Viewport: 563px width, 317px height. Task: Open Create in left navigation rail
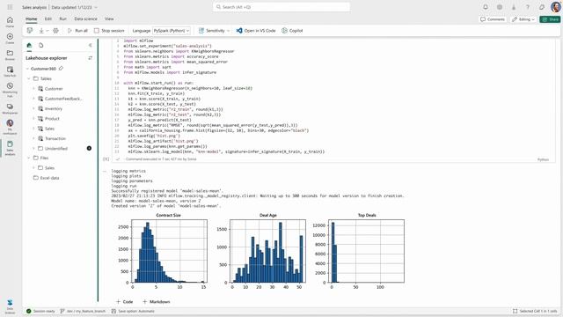[x=10, y=39]
